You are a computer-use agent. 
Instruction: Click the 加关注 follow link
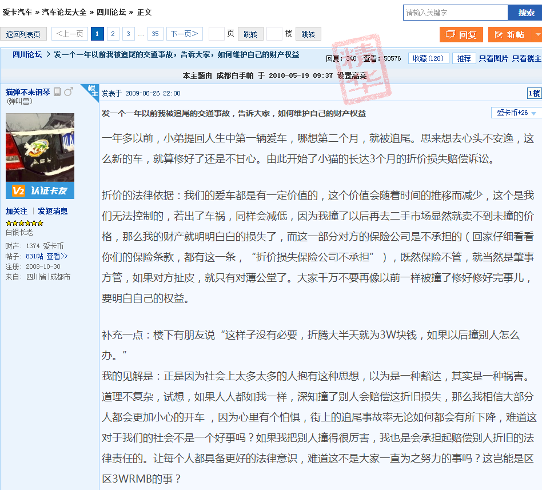(17, 211)
